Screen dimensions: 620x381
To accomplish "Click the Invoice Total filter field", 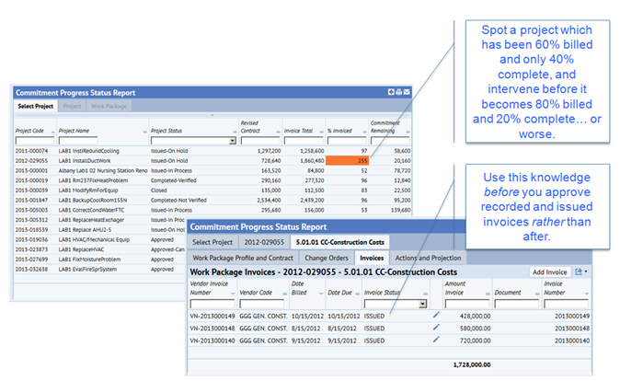I will tap(304, 141).
